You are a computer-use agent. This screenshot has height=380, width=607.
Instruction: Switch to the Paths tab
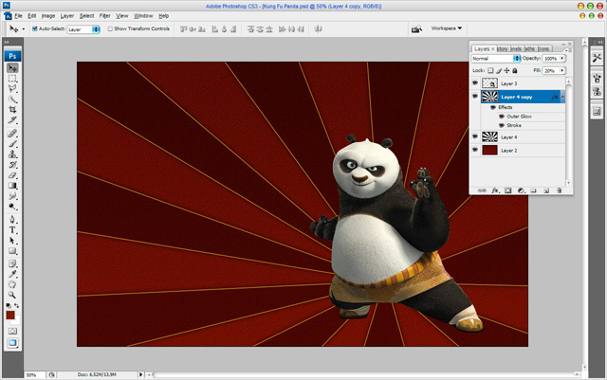tap(530, 48)
